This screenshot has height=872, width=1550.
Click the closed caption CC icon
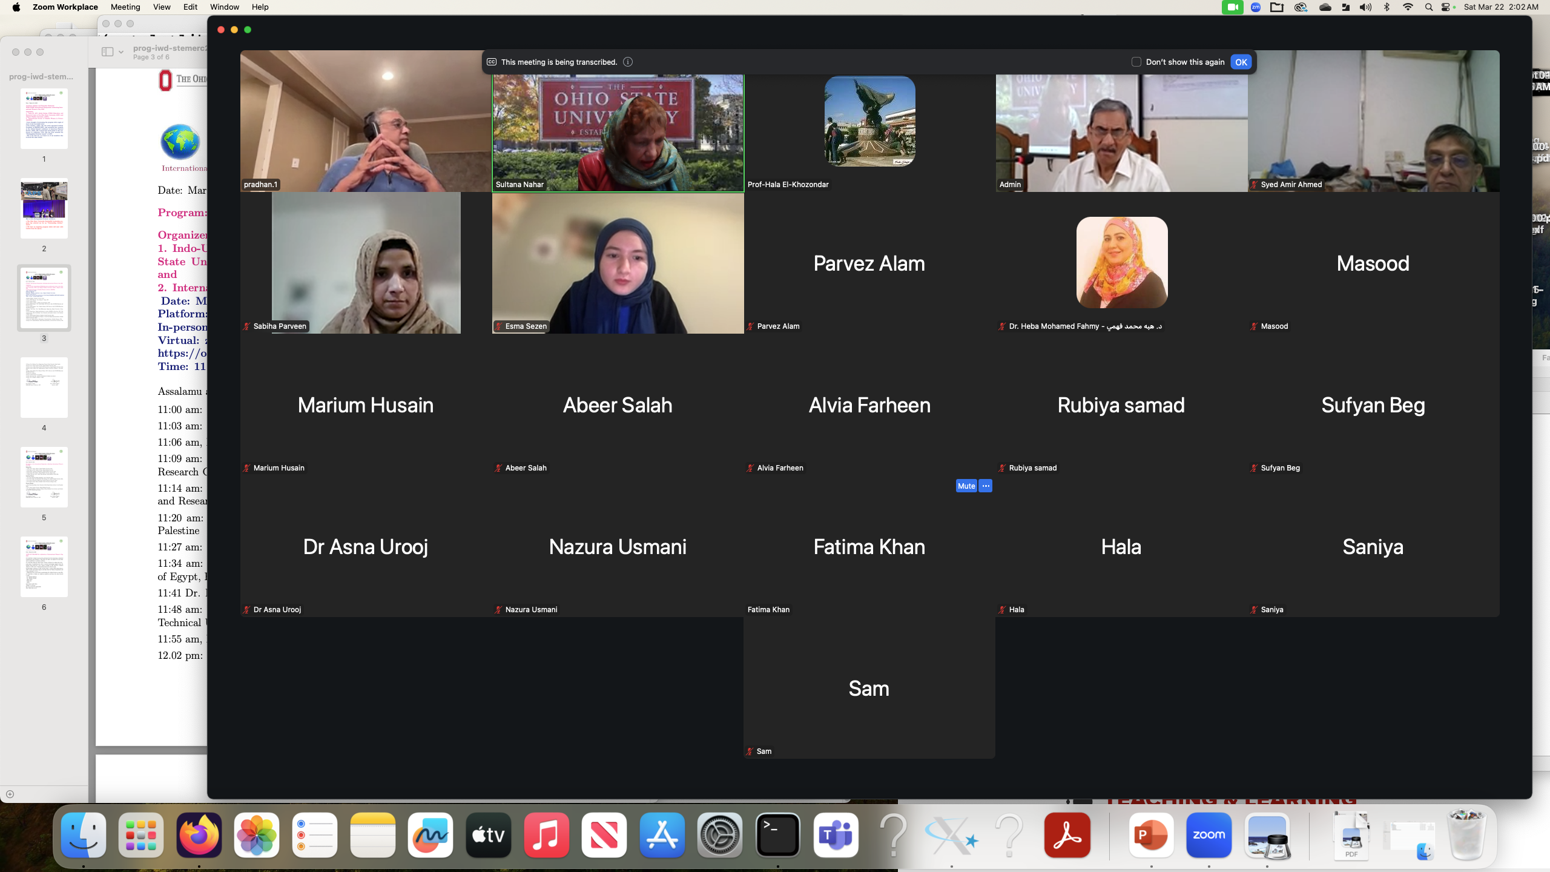coord(492,62)
